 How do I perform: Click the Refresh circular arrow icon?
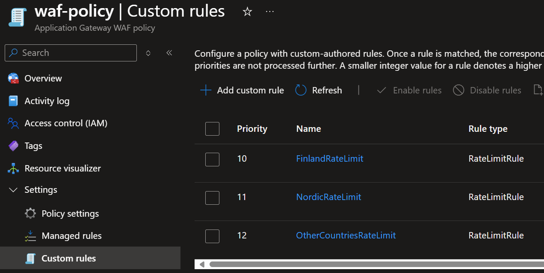click(x=301, y=90)
